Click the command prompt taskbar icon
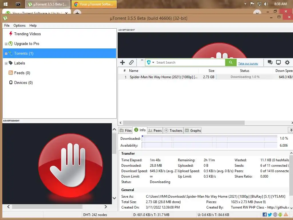The height and width of the screenshot is (220, 293). [x=18, y=4]
